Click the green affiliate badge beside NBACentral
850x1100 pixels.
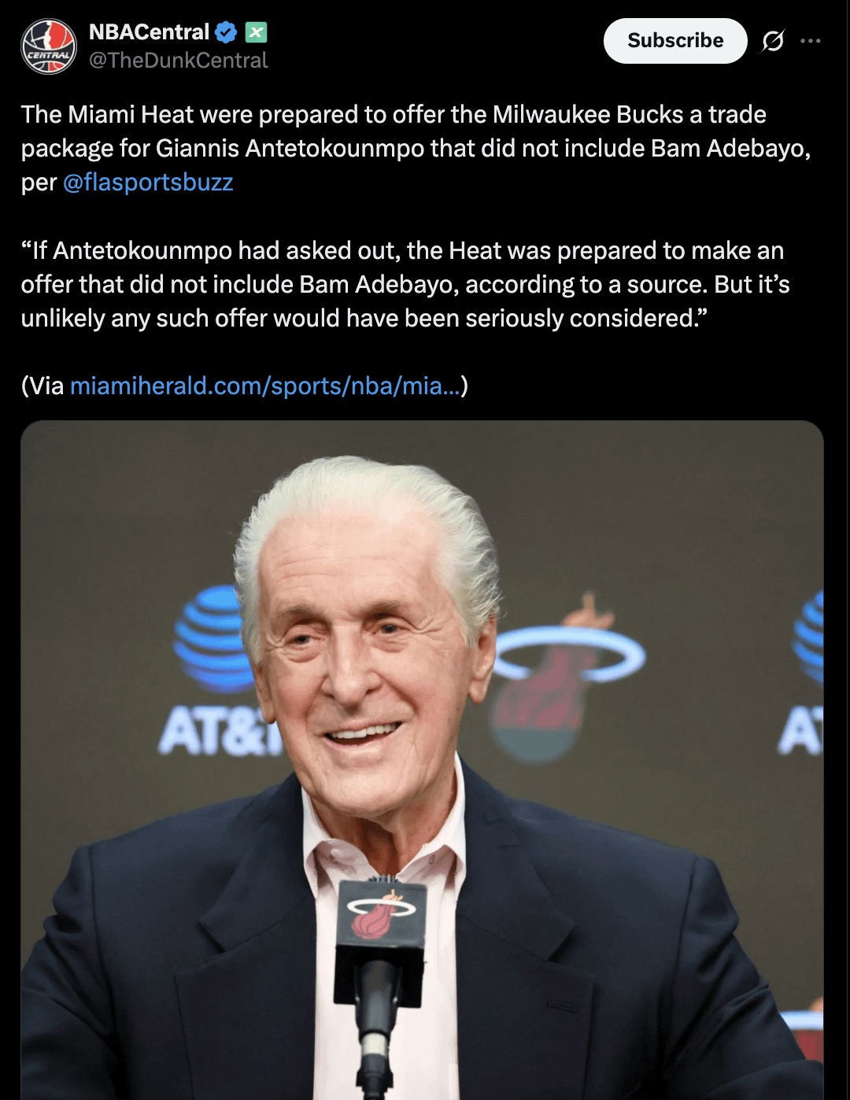256,32
